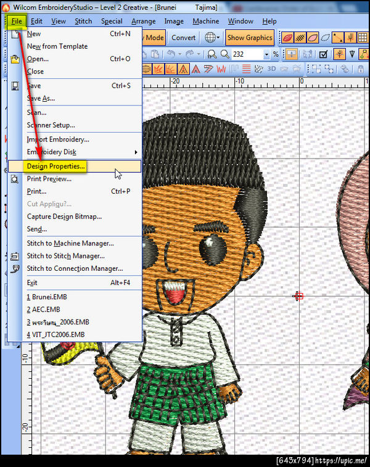The width and height of the screenshot is (370, 467).
Task: Click the Convert toolbar button
Action: (183, 38)
